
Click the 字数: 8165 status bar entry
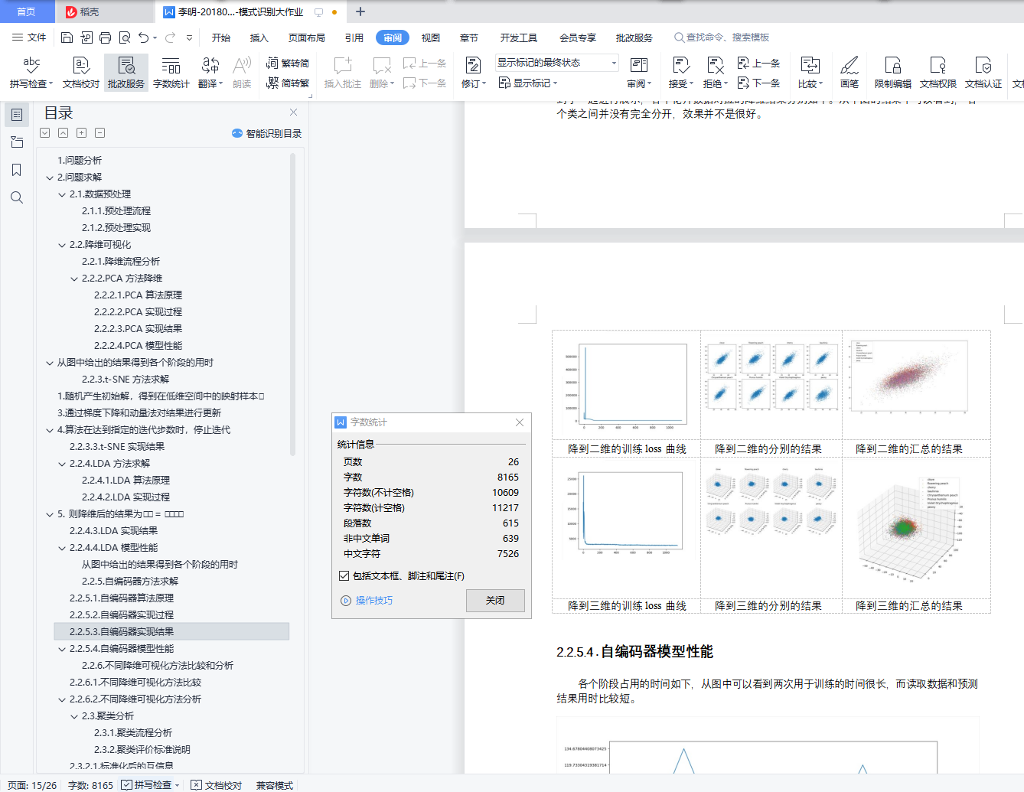pyautogui.click(x=90, y=785)
